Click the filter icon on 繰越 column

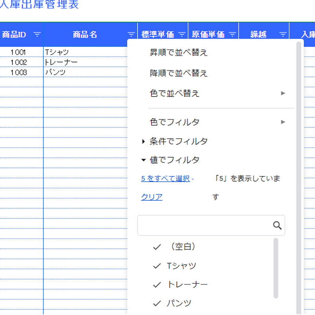[x=282, y=34]
